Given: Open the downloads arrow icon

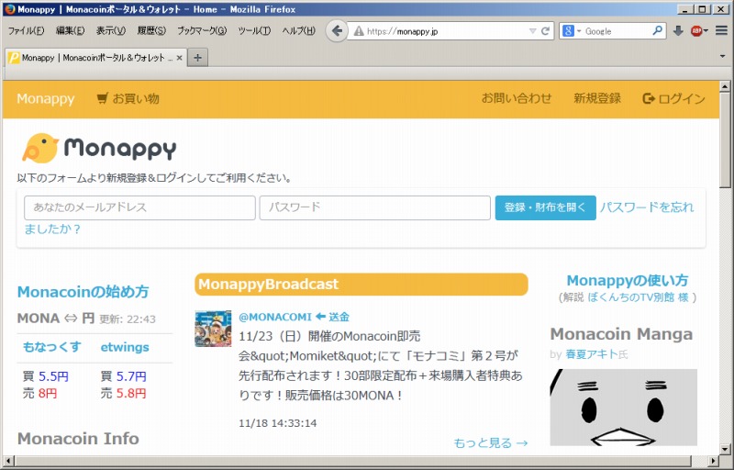Looking at the screenshot, I should (x=678, y=31).
